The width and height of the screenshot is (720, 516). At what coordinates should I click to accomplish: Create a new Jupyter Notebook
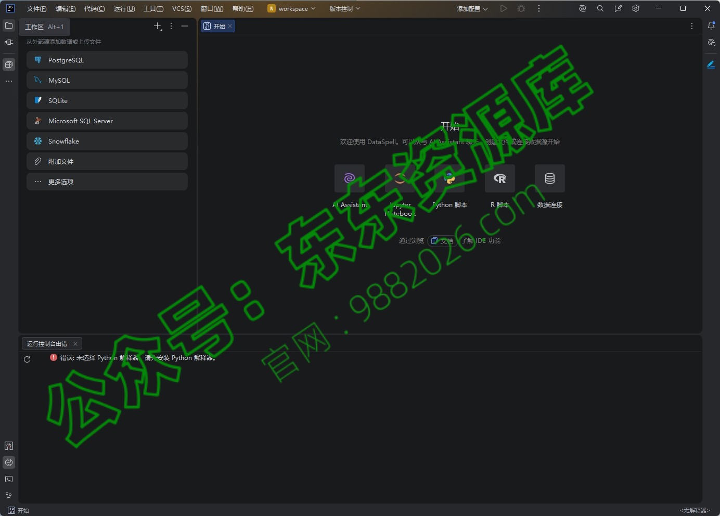point(400,178)
